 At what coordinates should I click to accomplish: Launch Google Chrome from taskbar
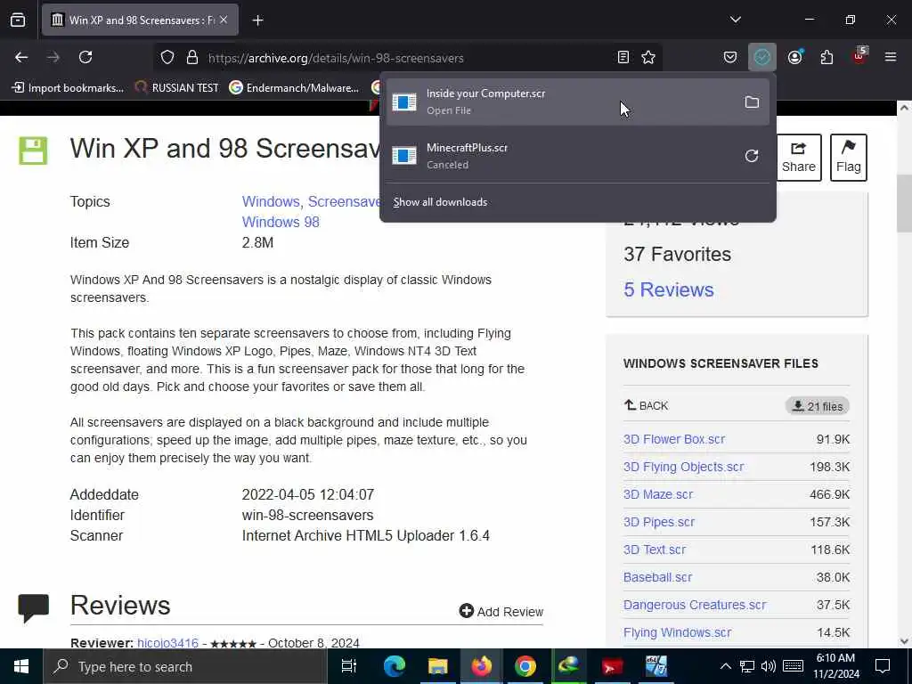click(x=525, y=666)
